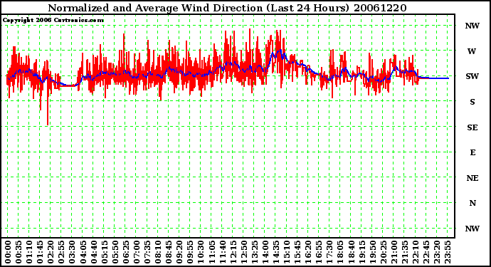The image size is (491, 267).
Task: Click the 01:10 time label
Action: point(29,252)
